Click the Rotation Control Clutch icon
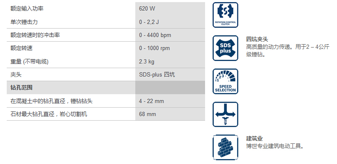Viewport: 337px width, 164px height. pyautogui.click(x=225, y=15)
